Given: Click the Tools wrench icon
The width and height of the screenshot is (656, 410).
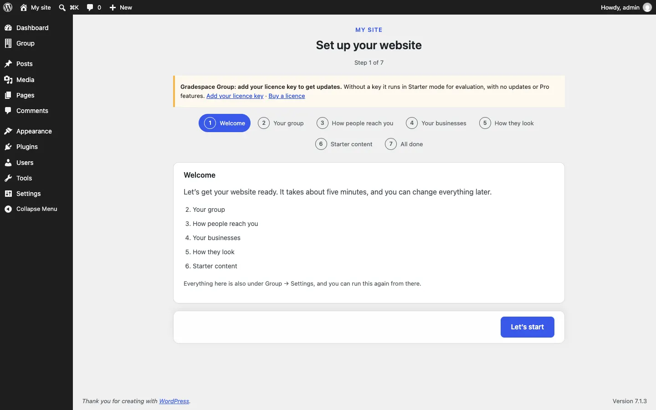Looking at the screenshot, I should (8, 178).
